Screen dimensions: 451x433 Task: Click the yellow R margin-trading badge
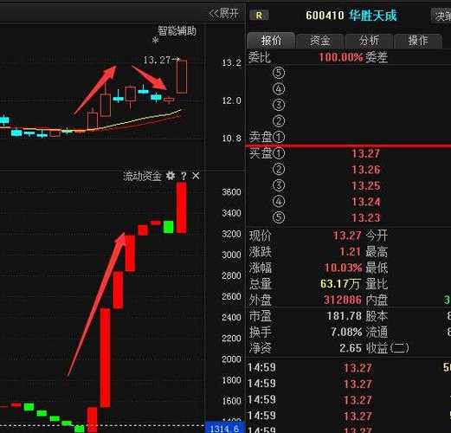(259, 16)
